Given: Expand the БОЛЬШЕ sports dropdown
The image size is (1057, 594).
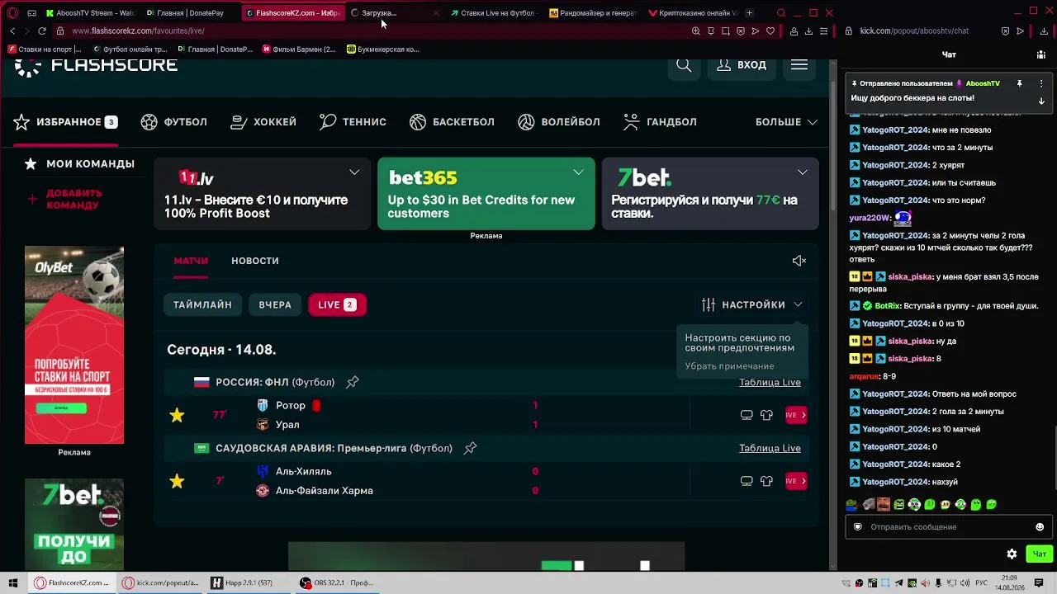Looking at the screenshot, I should pyautogui.click(x=786, y=122).
